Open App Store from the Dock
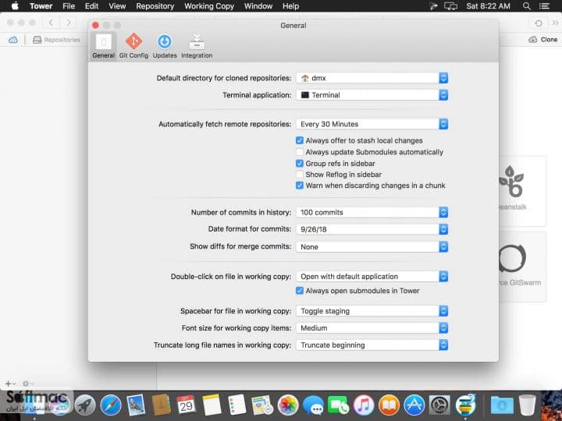This screenshot has width=562, height=421. [x=414, y=405]
